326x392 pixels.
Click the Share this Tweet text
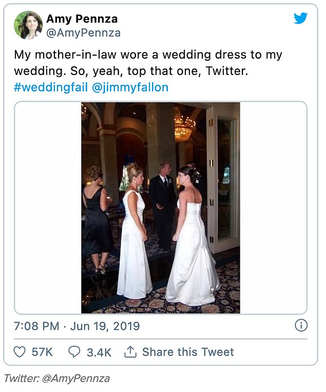(188, 352)
